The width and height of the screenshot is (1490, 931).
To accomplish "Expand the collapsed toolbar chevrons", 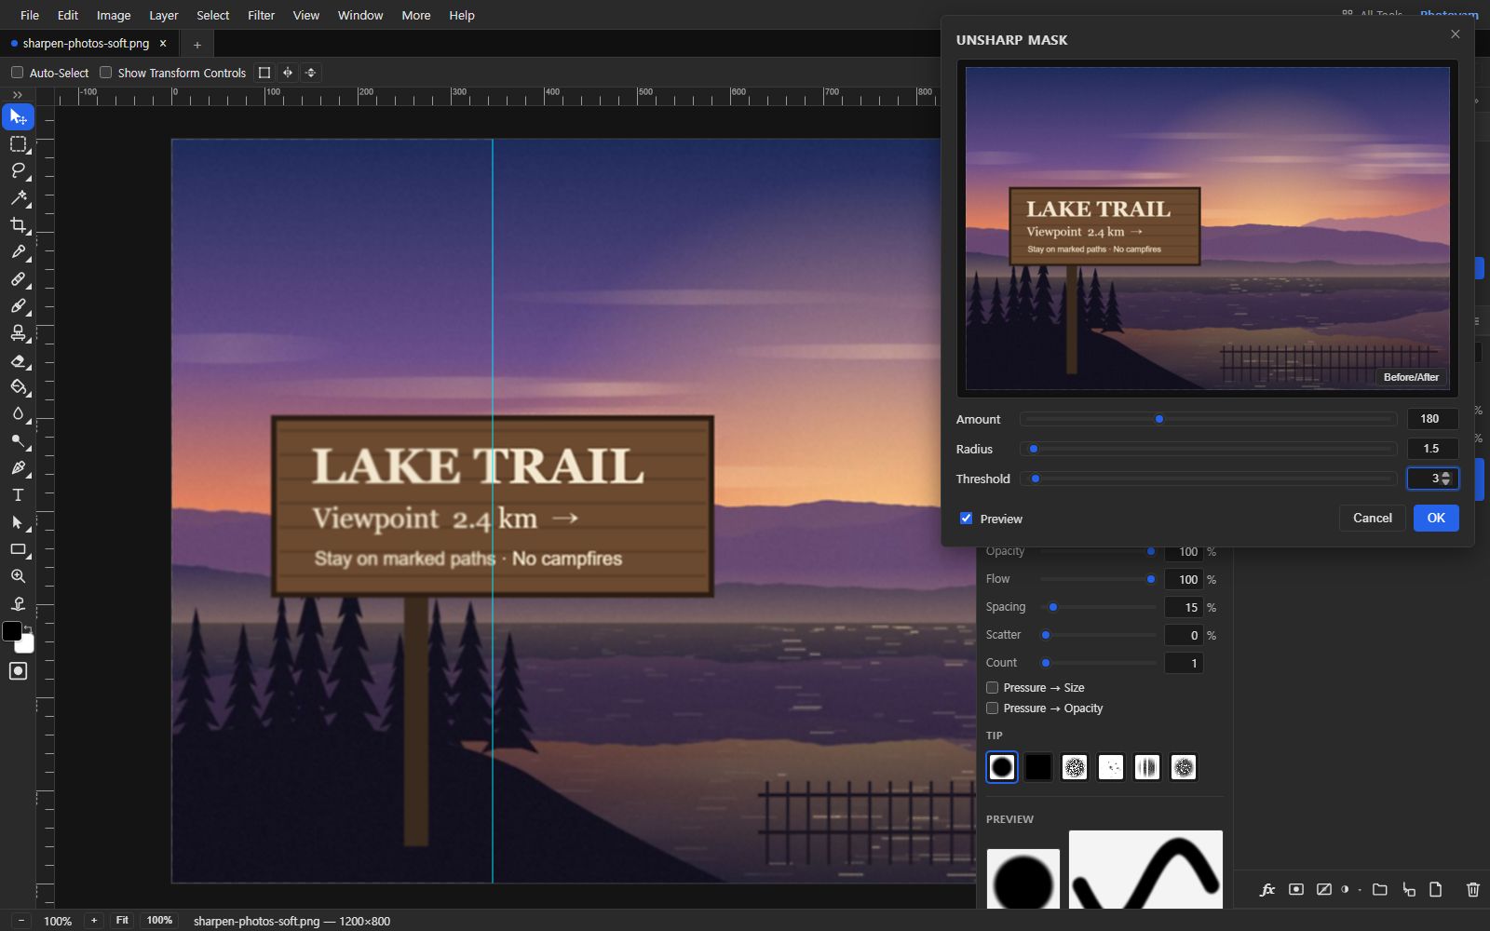I will point(18,95).
